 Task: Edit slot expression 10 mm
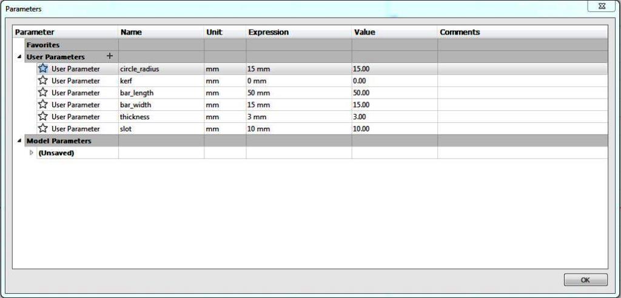click(x=298, y=128)
